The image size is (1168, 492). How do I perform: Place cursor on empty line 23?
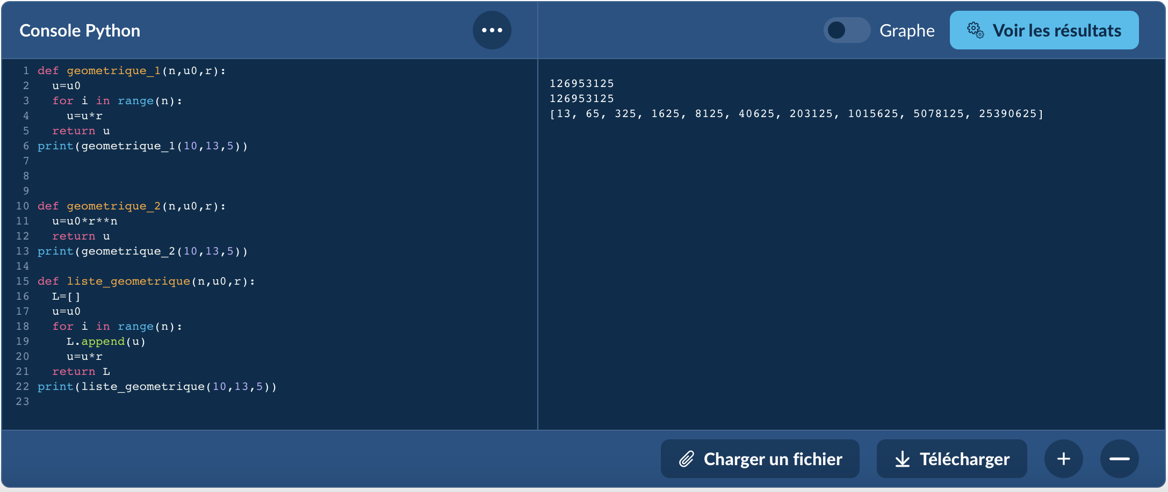161,402
